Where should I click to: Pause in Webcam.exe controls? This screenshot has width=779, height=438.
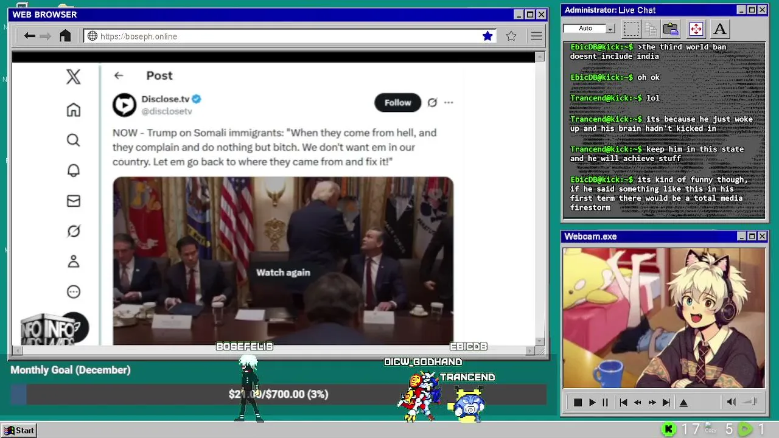click(605, 402)
